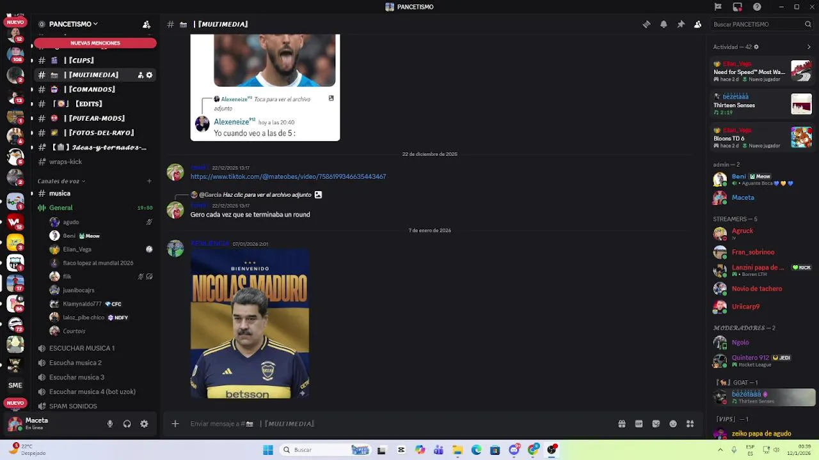Open the tiktok.com video link
Image resolution: width=819 pixels, height=460 pixels.
click(288, 176)
